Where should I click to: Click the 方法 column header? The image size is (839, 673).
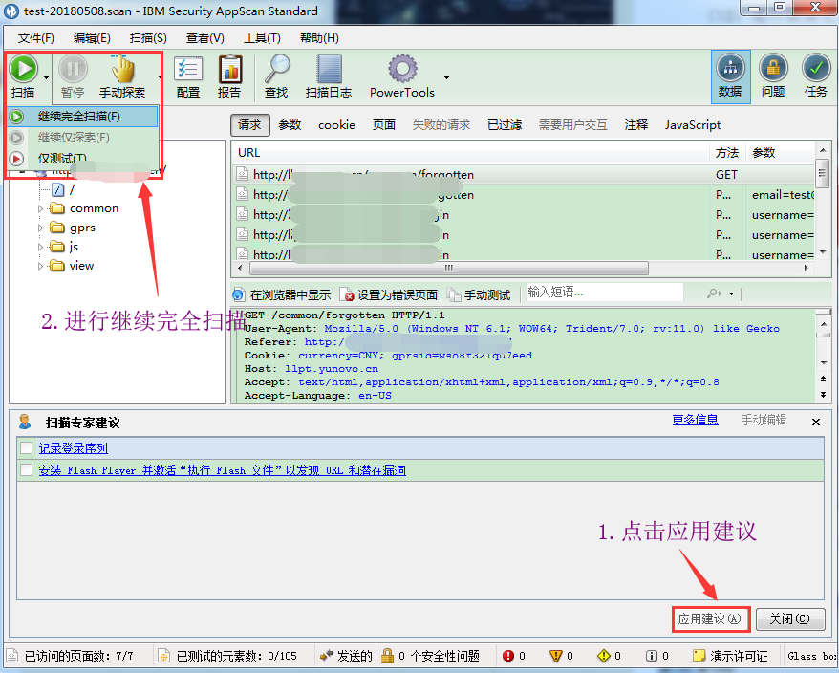tap(727, 153)
